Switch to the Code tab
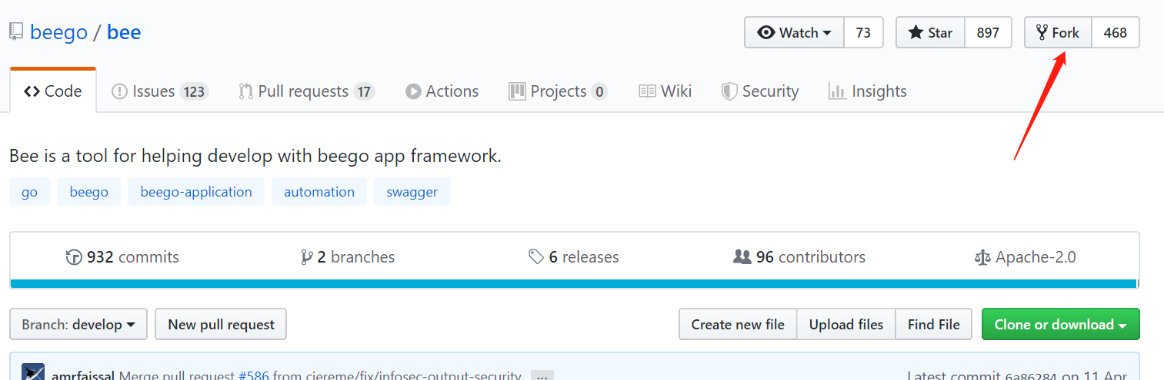The image size is (1164, 380). (53, 91)
